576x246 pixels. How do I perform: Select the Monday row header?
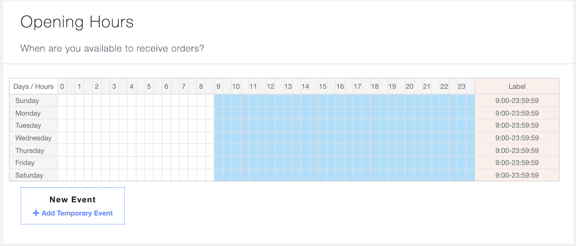[34, 113]
